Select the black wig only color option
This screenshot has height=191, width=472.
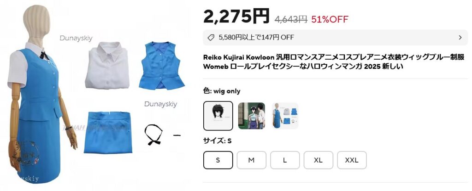[218, 116]
